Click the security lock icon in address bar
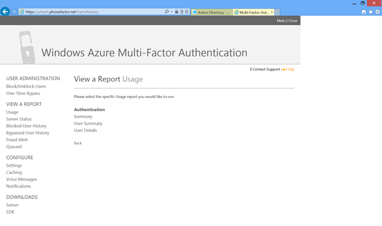 click(177, 11)
